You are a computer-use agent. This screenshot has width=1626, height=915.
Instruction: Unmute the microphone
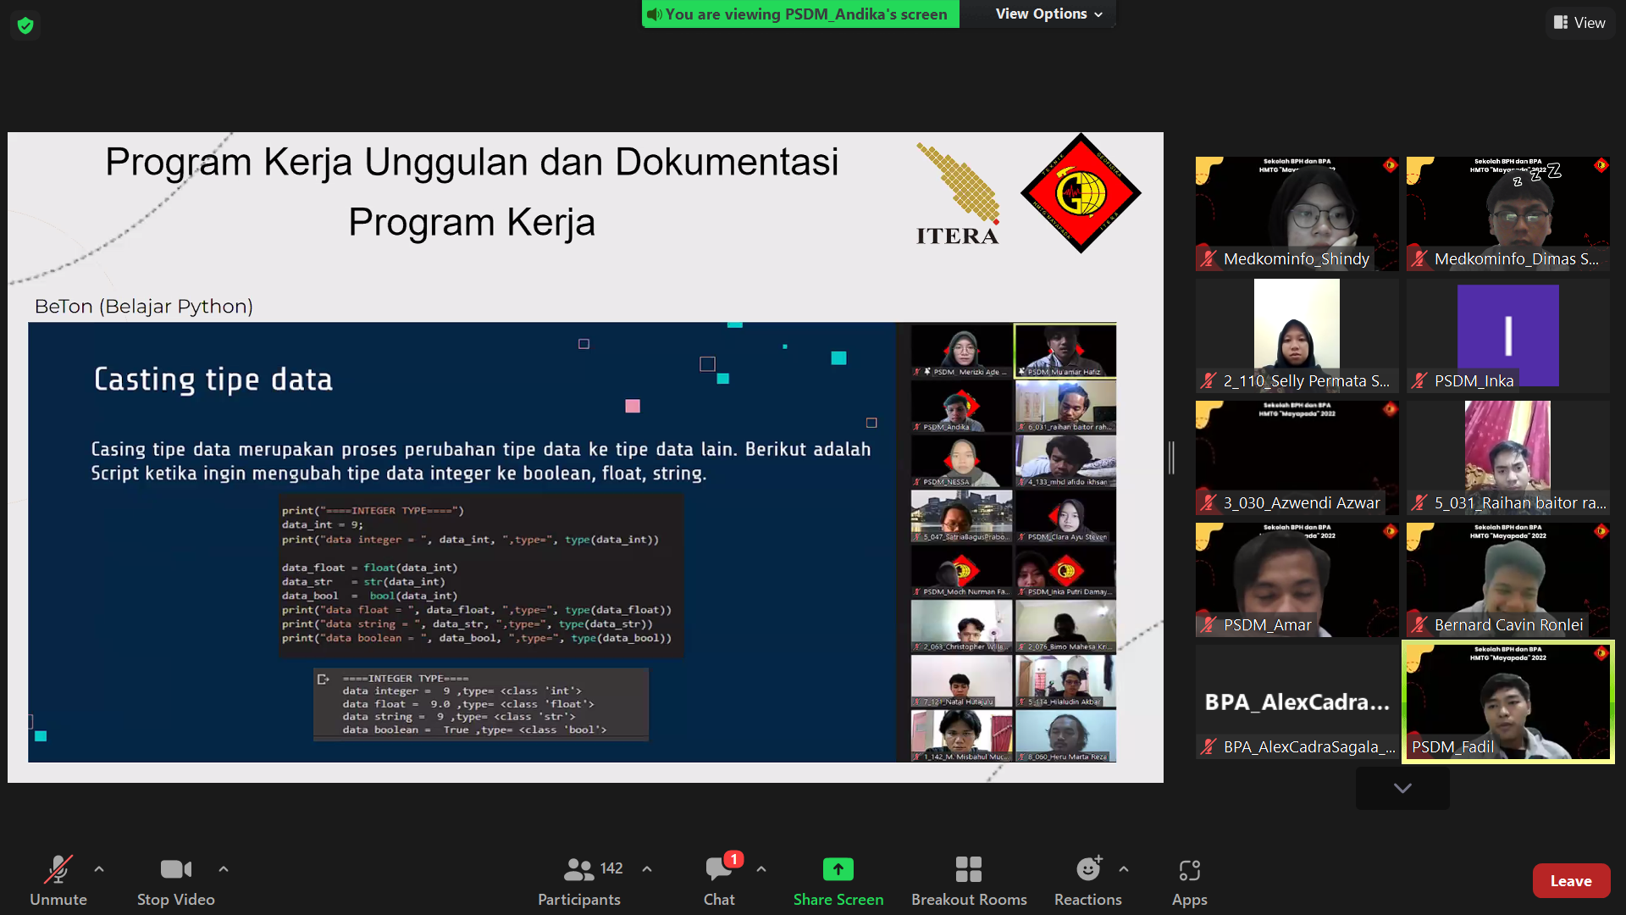pos(58,870)
